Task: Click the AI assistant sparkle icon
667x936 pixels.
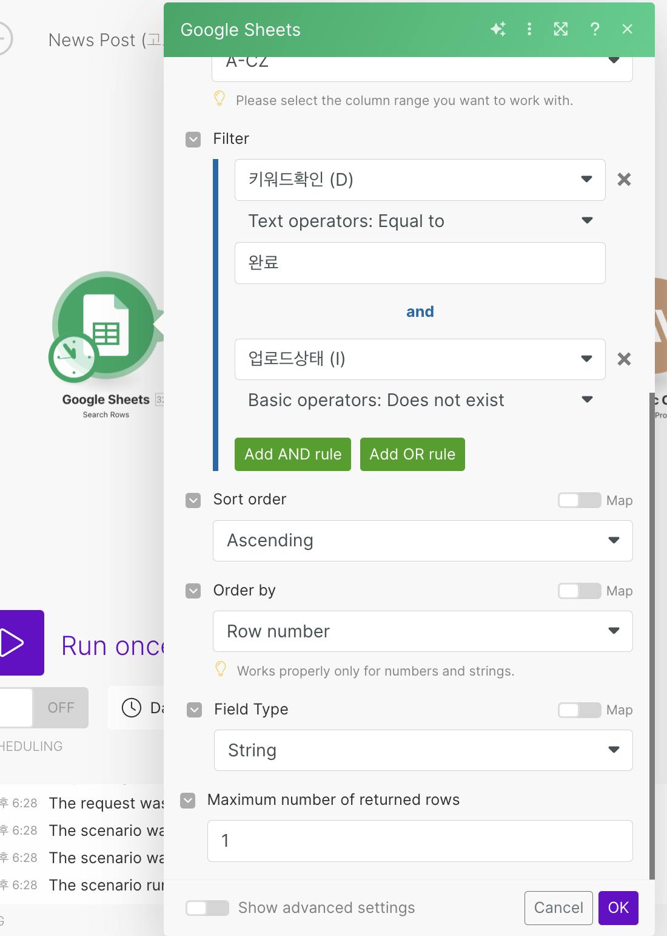Action: click(498, 29)
